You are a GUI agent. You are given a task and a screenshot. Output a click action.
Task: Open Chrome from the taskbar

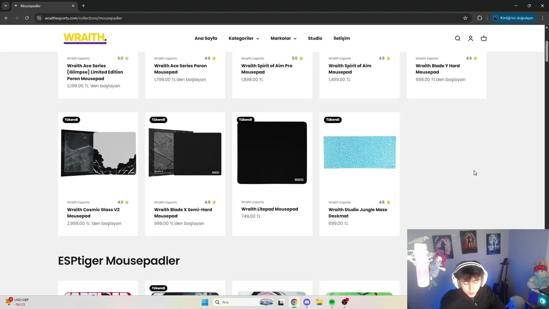pyautogui.click(x=294, y=302)
